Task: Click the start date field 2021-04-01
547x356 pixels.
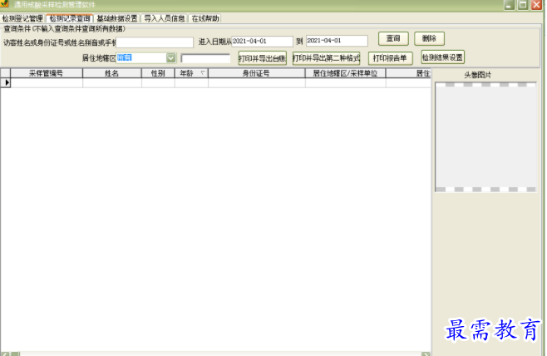Action: [263, 42]
